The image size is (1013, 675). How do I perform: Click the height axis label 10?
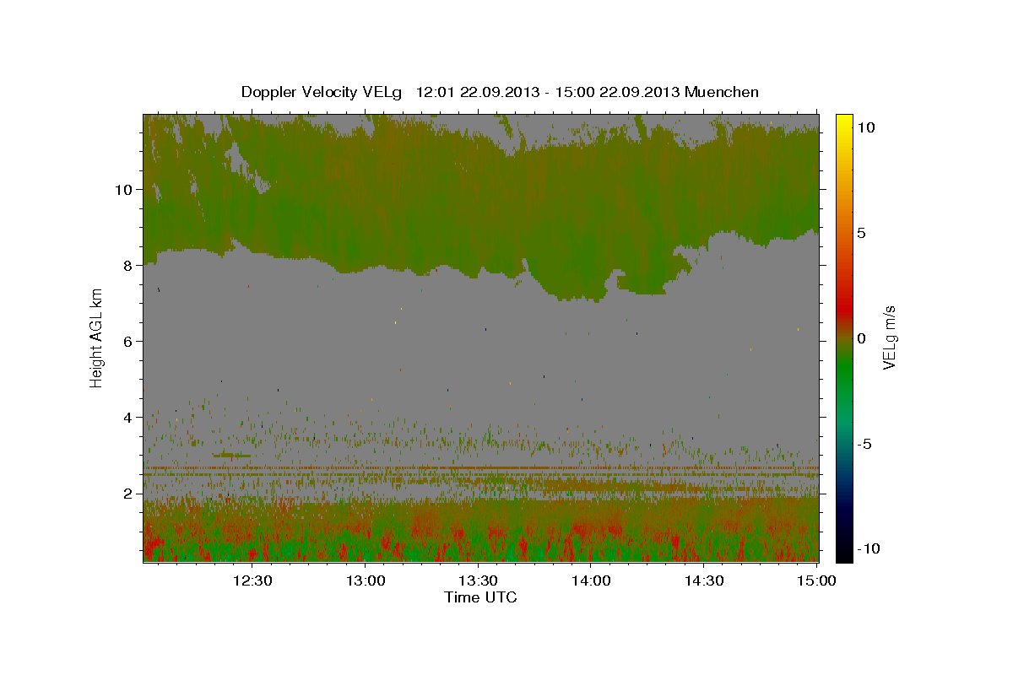(x=123, y=189)
